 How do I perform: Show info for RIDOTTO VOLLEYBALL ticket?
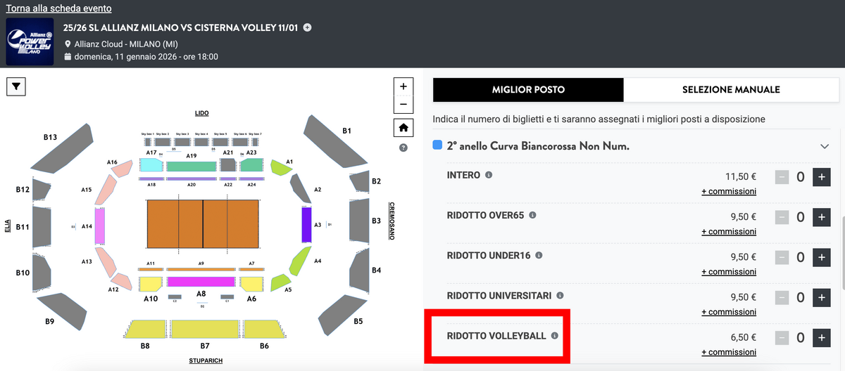(x=554, y=336)
